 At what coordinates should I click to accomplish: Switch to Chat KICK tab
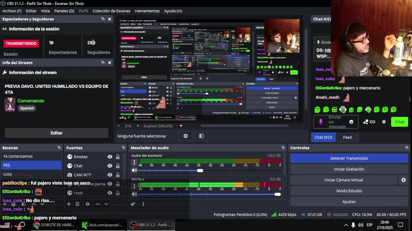[x=323, y=137]
